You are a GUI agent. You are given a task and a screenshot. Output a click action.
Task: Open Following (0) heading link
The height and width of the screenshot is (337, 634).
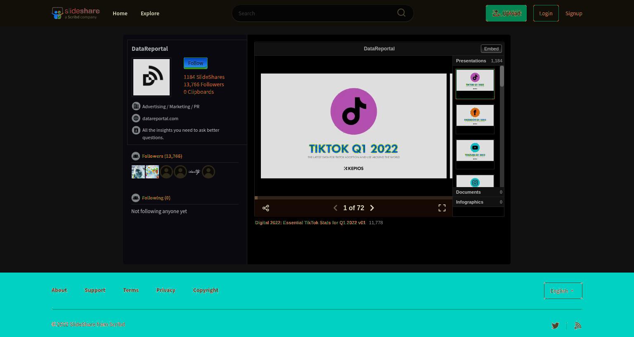[x=156, y=198]
